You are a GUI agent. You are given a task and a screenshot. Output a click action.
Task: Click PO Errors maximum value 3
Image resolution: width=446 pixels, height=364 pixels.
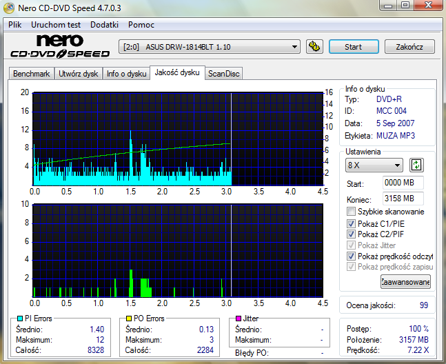pos(212,340)
